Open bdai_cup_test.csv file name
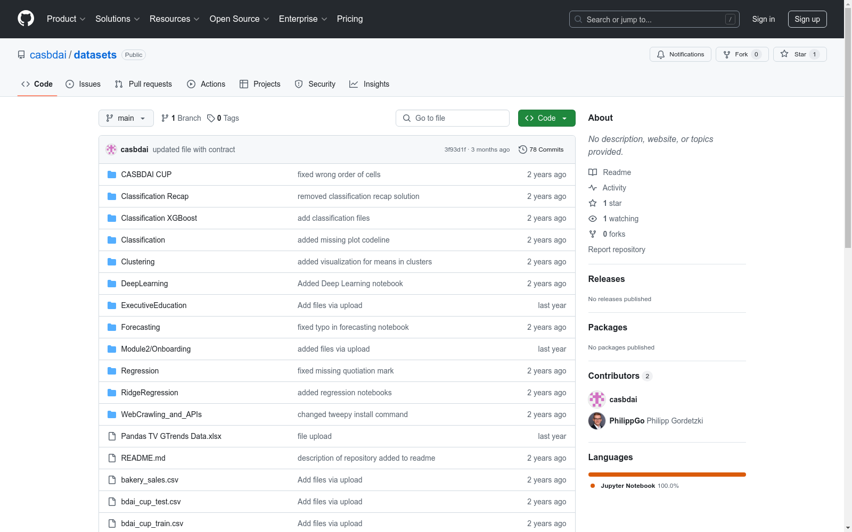The height and width of the screenshot is (532, 852). (151, 502)
